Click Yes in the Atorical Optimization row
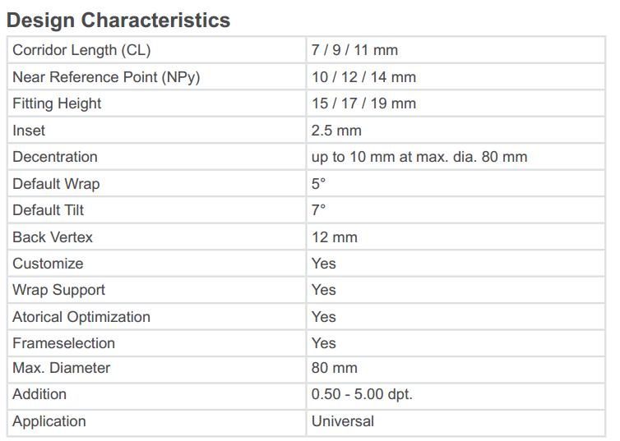Viewport: 620px width, 441px height. pos(324,317)
